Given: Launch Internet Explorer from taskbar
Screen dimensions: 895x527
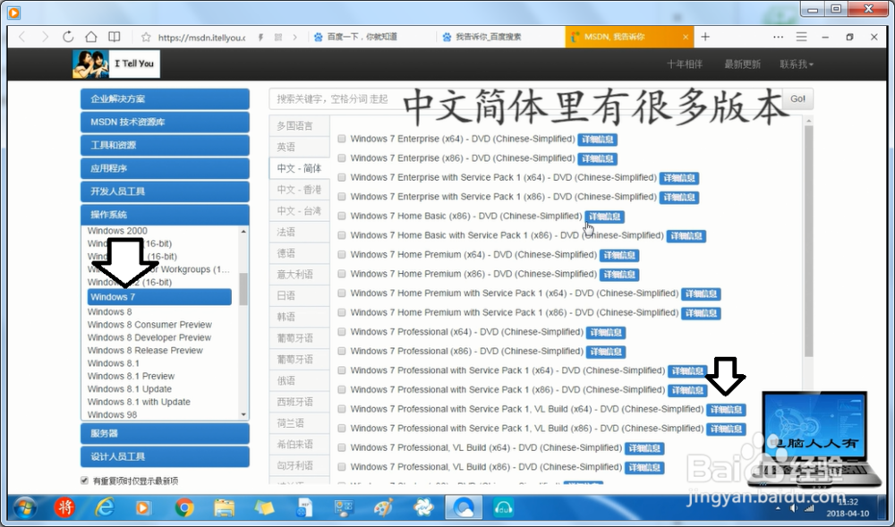Looking at the screenshot, I should [x=105, y=507].
